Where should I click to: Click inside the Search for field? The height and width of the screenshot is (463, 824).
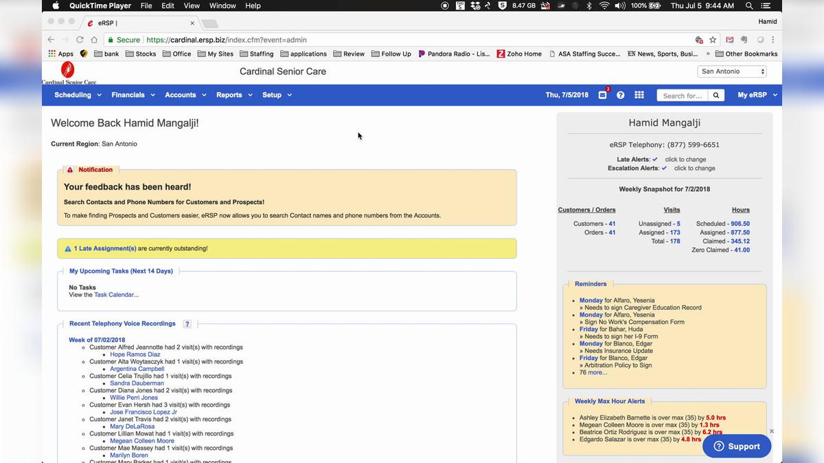pos(683,95)
